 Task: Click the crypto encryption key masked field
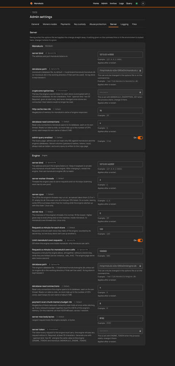(x=120, y=92)
